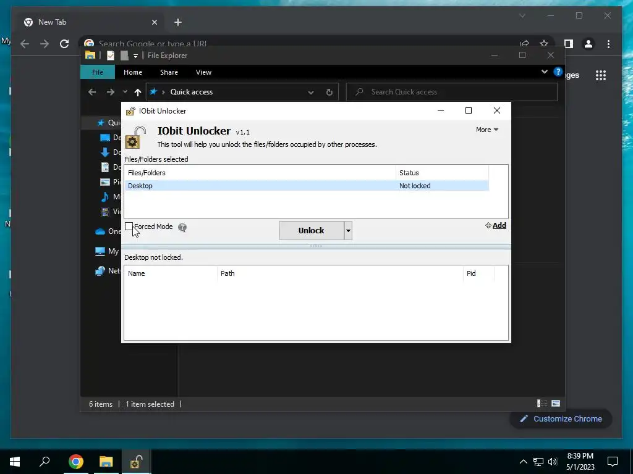Click the Customize Chrome button
Image resolution: width=633 pixels, height=474 pixels.
point(561,419)
